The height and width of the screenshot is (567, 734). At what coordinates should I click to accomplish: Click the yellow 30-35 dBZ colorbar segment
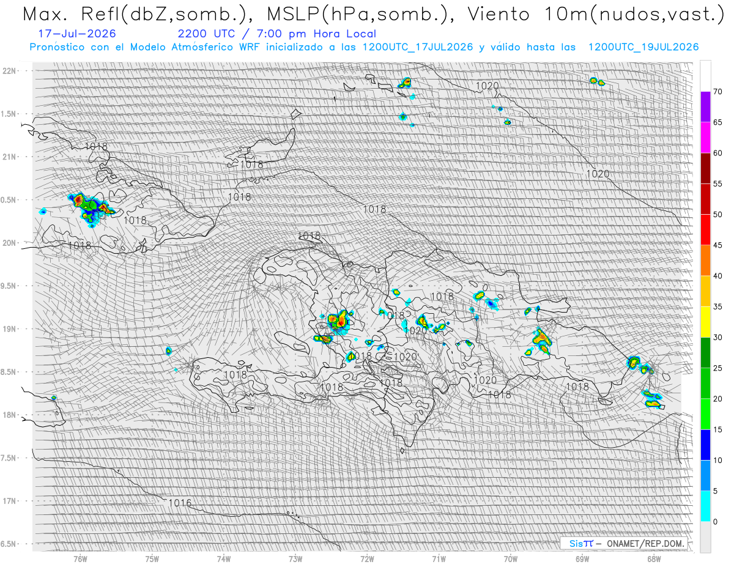[705, 322]
